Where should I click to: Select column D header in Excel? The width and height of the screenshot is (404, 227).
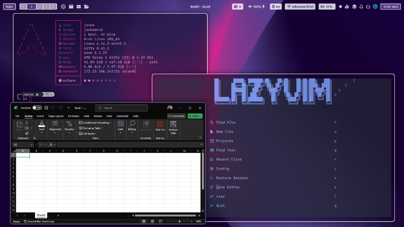(x=63, y=151)
